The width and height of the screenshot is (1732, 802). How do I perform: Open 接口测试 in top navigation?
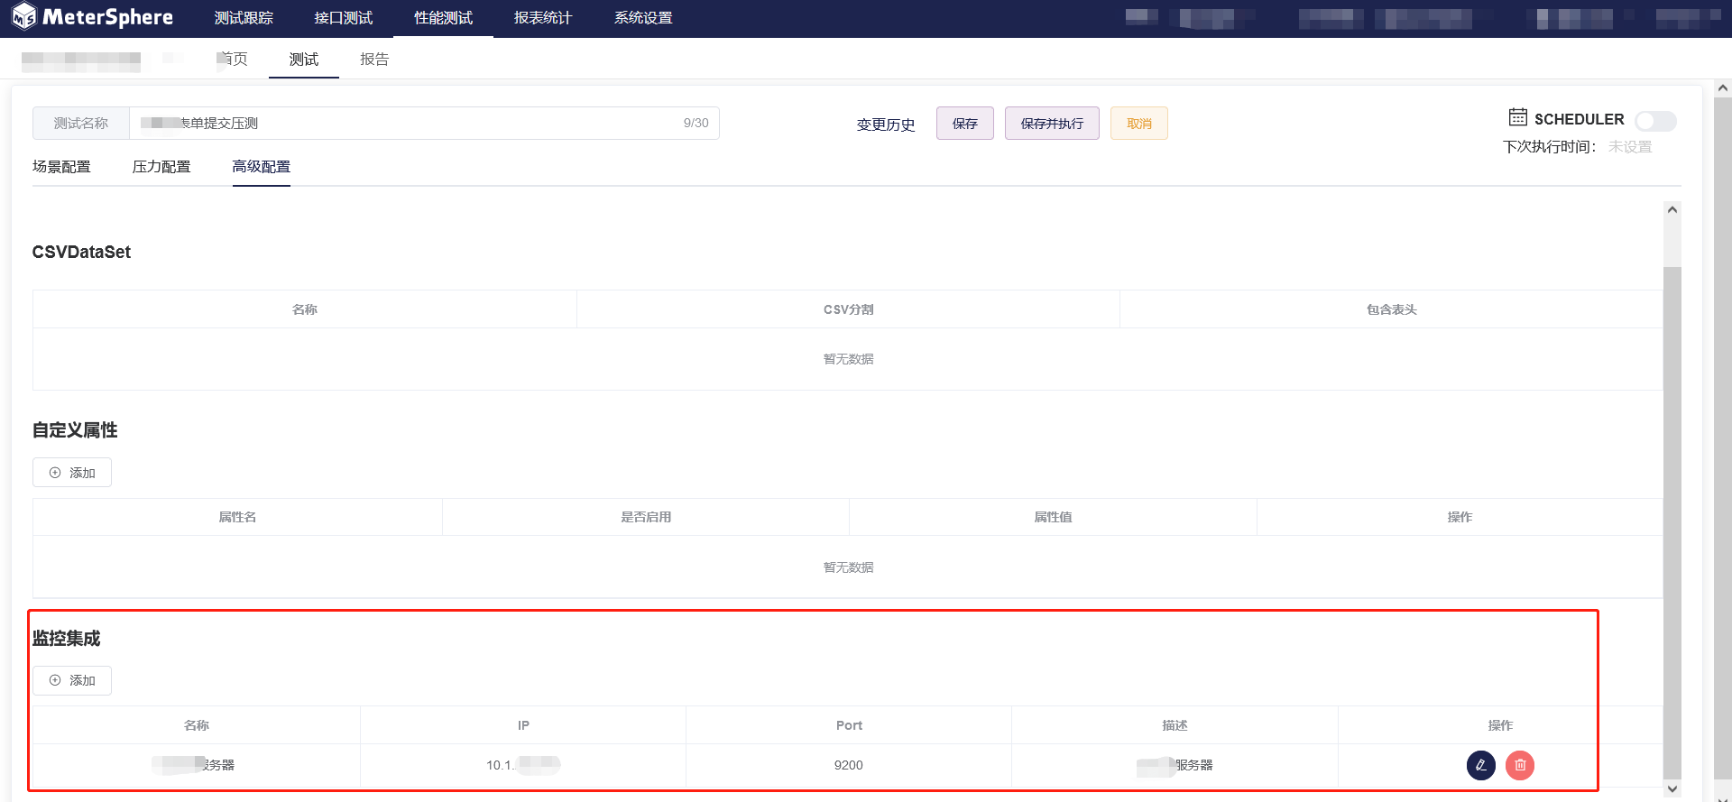344,18
